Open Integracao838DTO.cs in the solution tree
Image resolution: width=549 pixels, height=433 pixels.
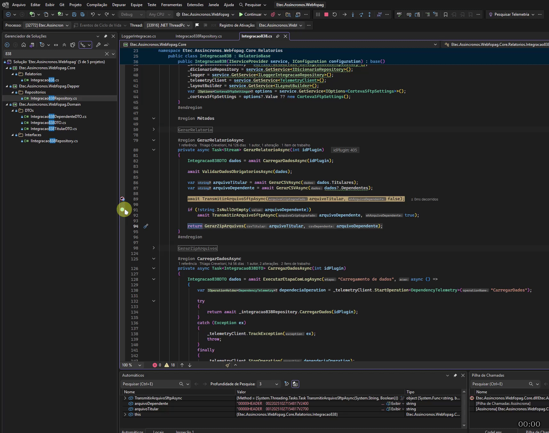(48, 123)
